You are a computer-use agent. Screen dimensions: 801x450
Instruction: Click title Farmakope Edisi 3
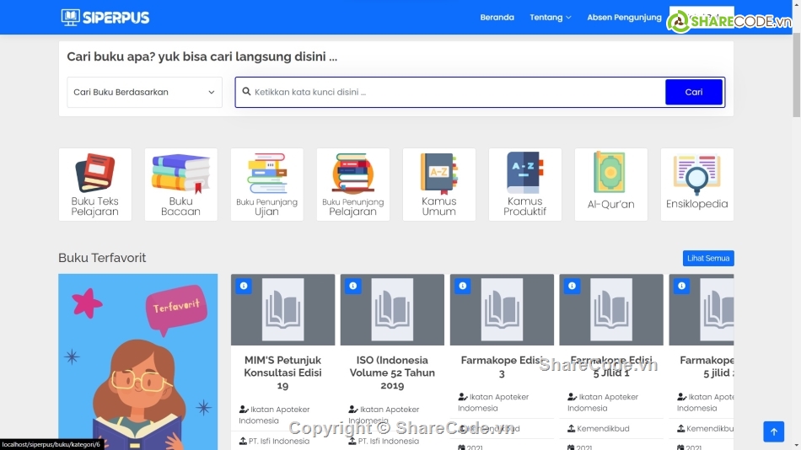click(x=502, y=367)
